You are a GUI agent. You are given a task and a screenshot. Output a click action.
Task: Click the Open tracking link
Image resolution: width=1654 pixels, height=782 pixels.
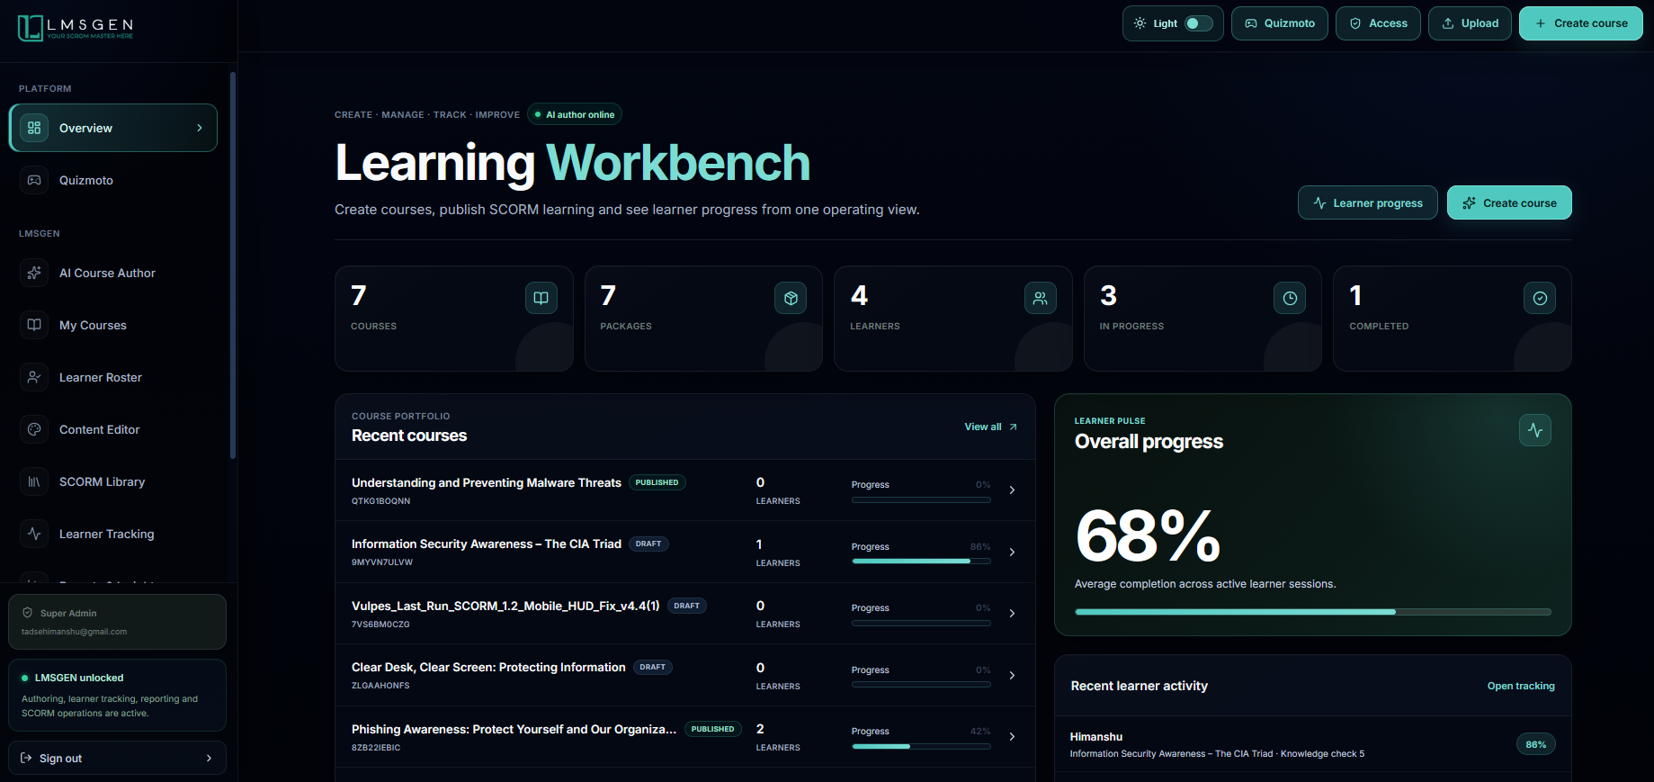pyautogui.click(x=1521, y=686)
